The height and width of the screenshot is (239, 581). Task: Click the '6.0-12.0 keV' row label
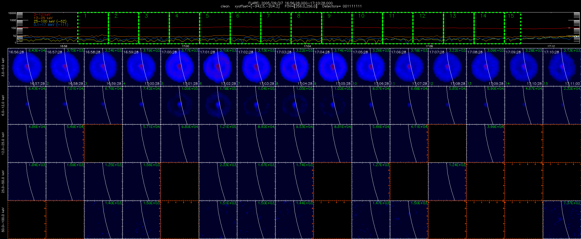point(3,106)
